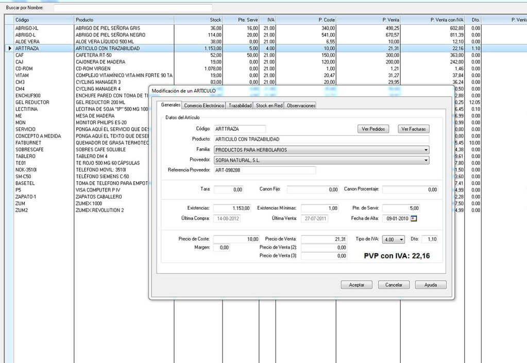This screenshot has width=527, height=363.
Task: Open the Fecha de Alta calendar picker
Action: point(413,218)
